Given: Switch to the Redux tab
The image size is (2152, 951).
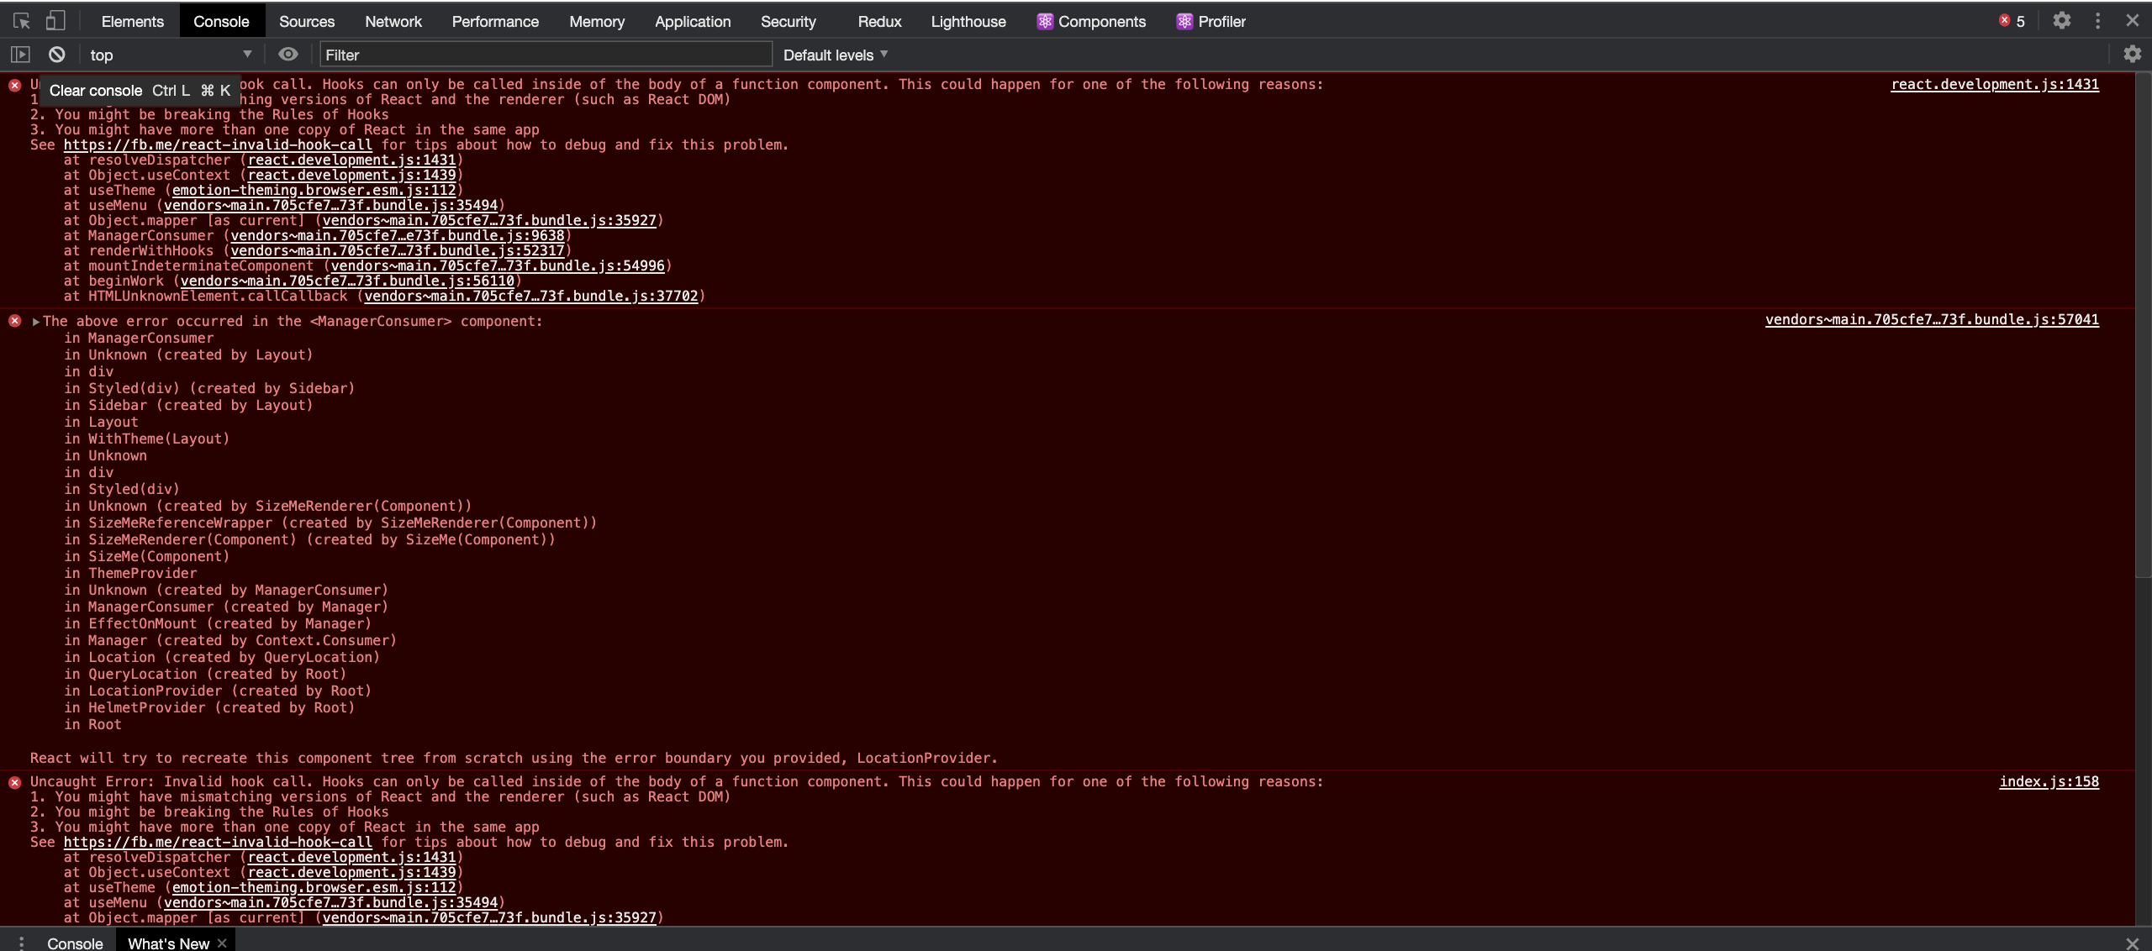Looking at the screenshot, I should click(x=878, y=21).
